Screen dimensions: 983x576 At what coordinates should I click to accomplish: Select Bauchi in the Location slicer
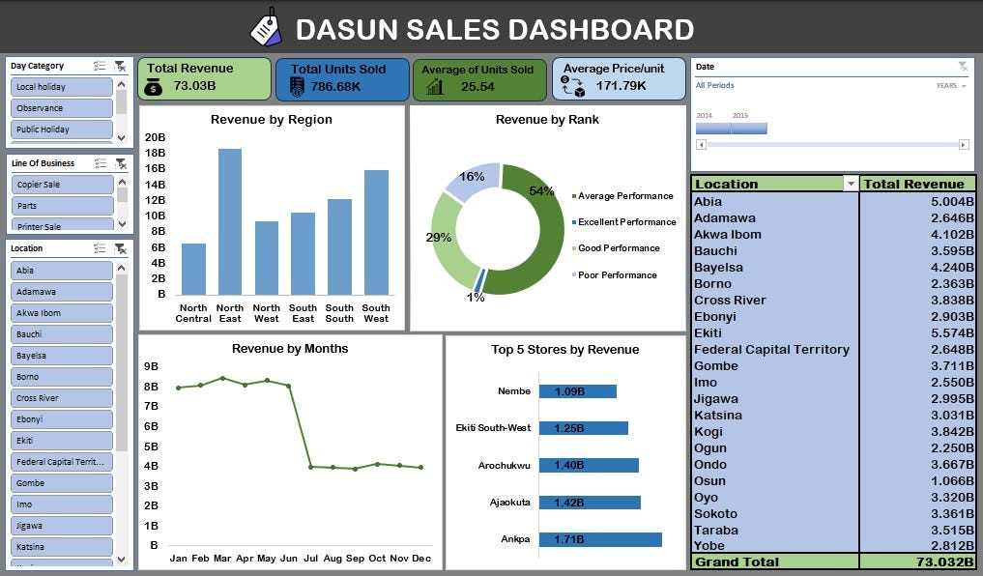(x=64, y=333)
